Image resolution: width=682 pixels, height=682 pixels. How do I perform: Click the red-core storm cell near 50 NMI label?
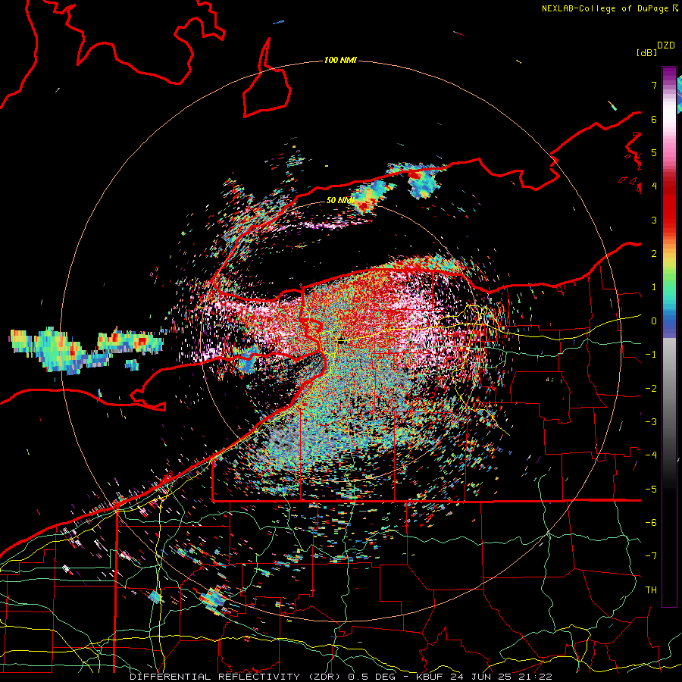pos(372,196)
